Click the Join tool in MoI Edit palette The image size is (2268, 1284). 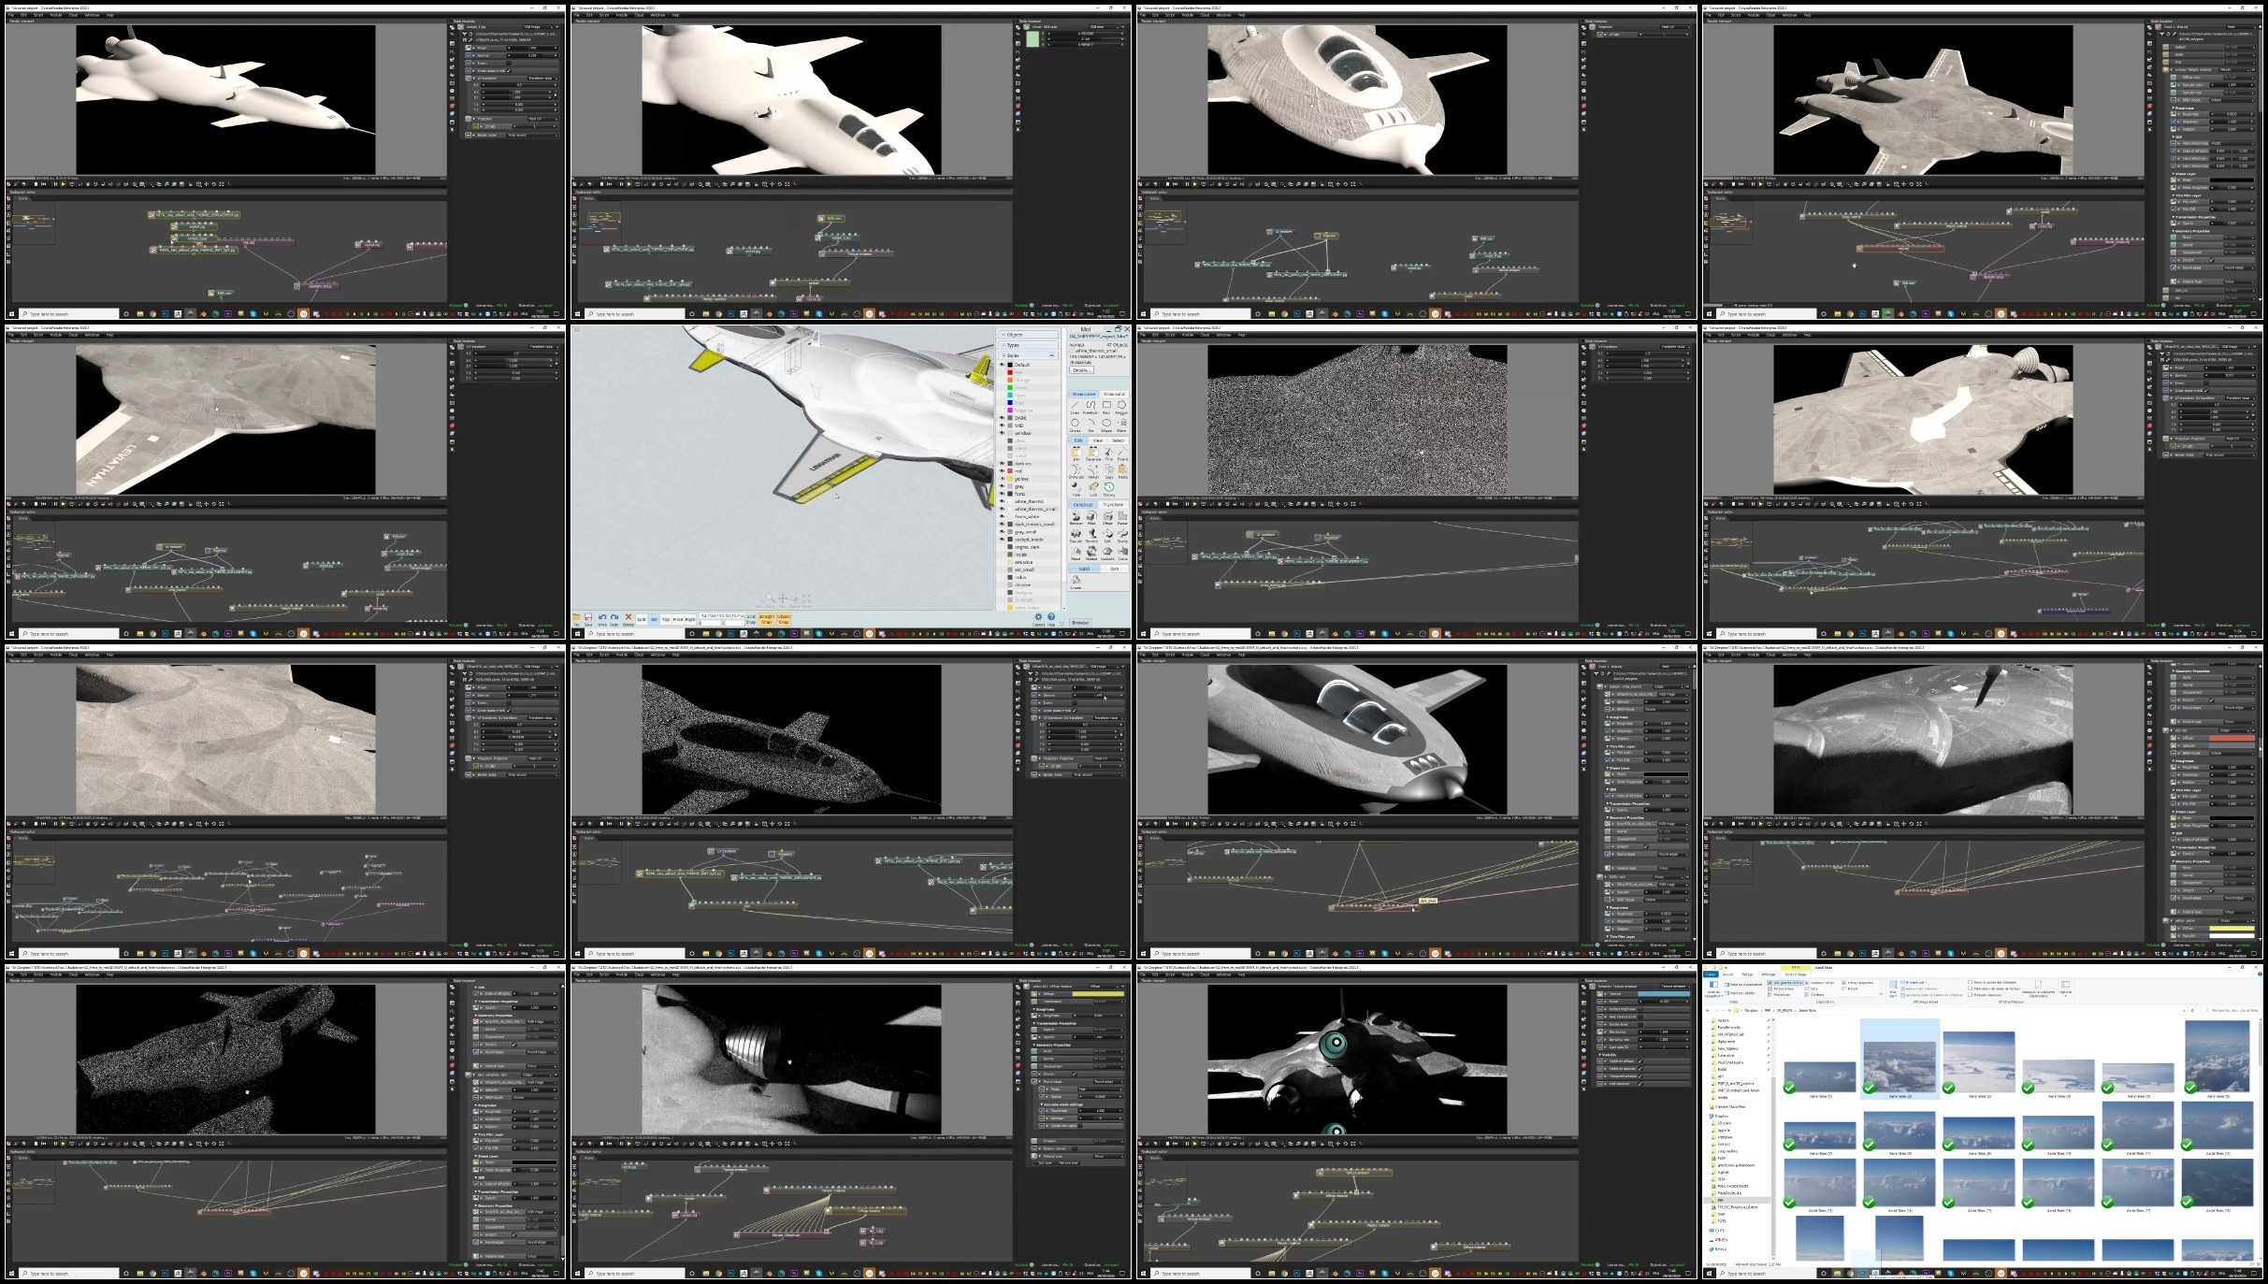tap(1076, 454)
